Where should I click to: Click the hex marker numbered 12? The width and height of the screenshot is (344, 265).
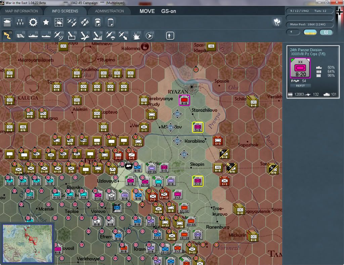pyautogui.click(x=177, y=141)
